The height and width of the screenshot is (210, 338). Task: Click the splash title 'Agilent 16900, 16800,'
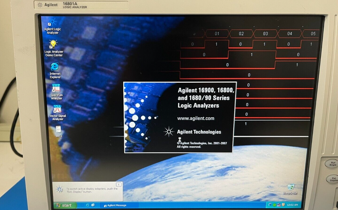(x=206, y=90)
